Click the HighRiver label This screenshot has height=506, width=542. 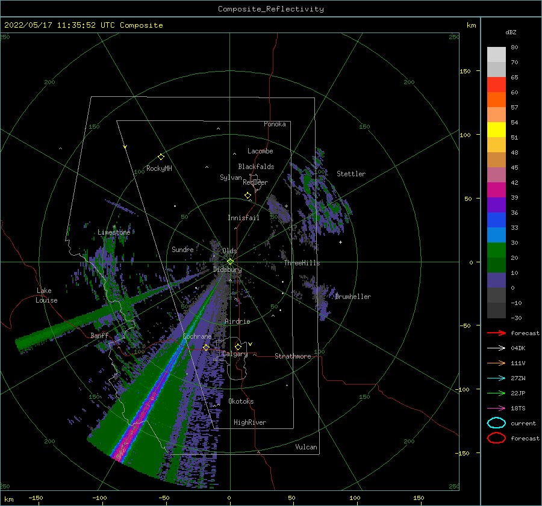250,422
